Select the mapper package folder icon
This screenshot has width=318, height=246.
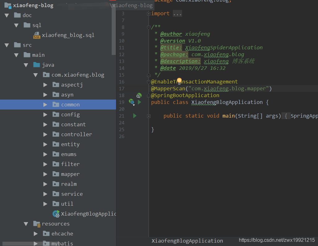pos(56,174)
